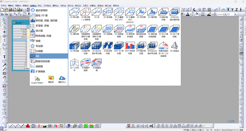Select the XYY 并排条状图 red-blue bars template
Image resolution: width=246 pixels, height=131 pixels.
tap(130, 48)
